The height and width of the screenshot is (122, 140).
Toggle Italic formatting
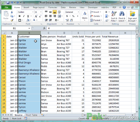point(24,16)
